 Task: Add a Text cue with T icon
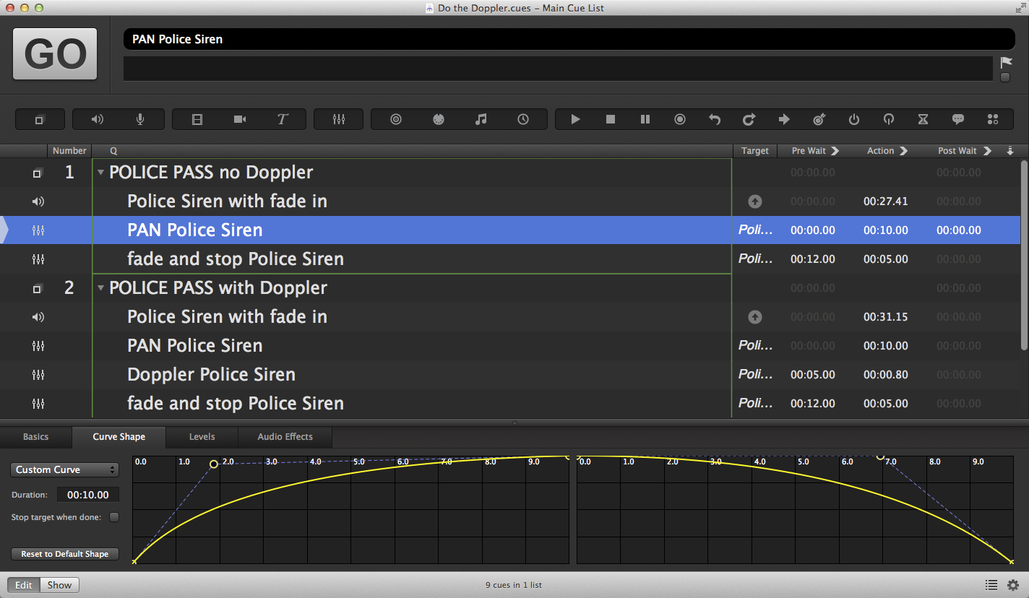pyautogui.click(x=283, y=119)
